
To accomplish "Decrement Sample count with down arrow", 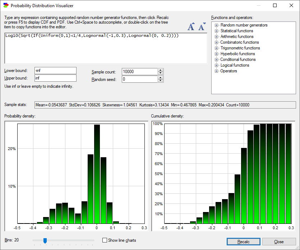I will pos(161,73).
